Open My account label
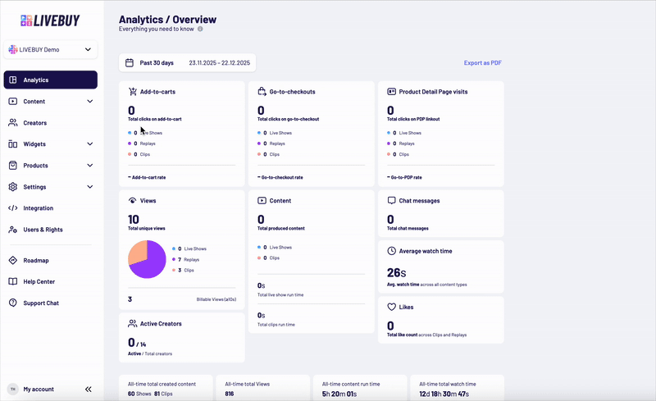This screenshot has height=401, width=656. point(39,390)
